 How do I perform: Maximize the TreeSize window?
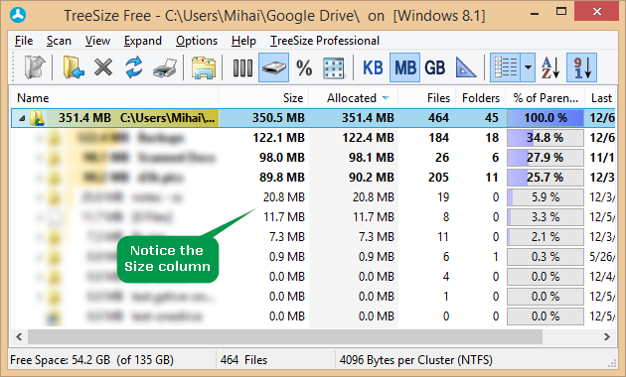(x=561, y=11)
